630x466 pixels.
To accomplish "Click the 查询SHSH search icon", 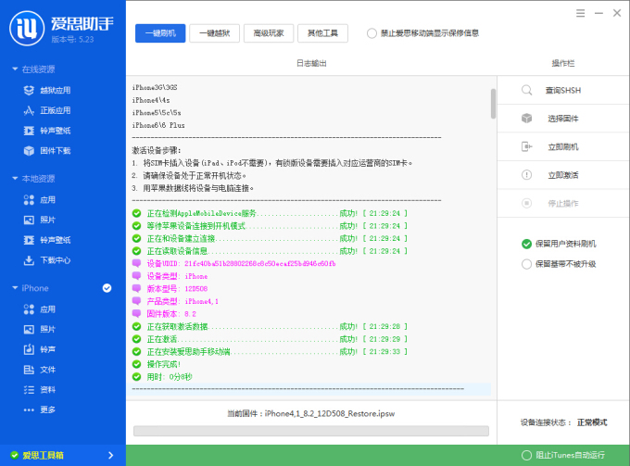I will [x=526, y=90].
